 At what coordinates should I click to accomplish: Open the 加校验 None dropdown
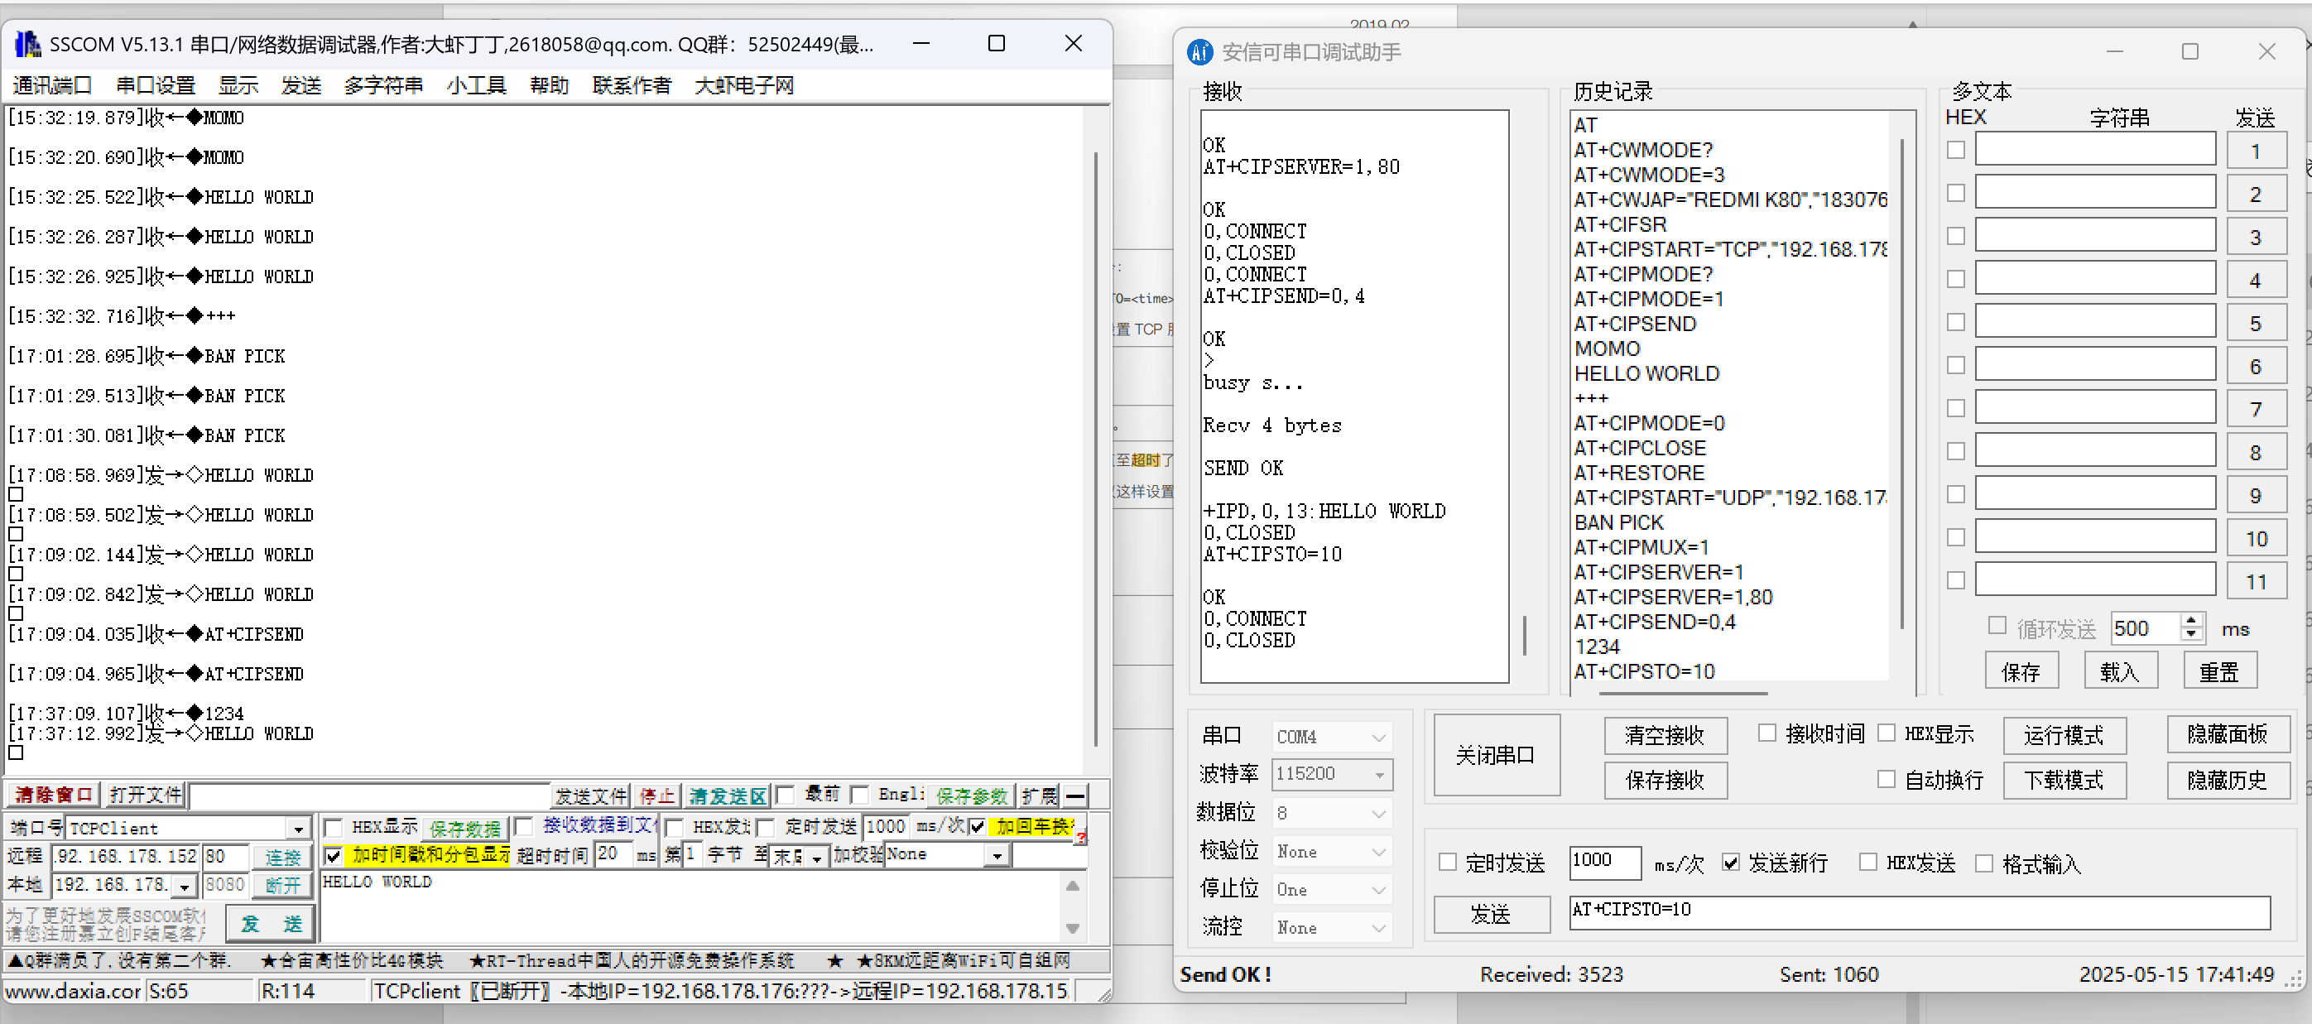[997, 856]
